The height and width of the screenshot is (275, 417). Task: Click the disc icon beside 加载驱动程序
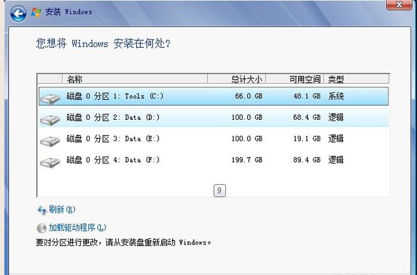(42, 228)
